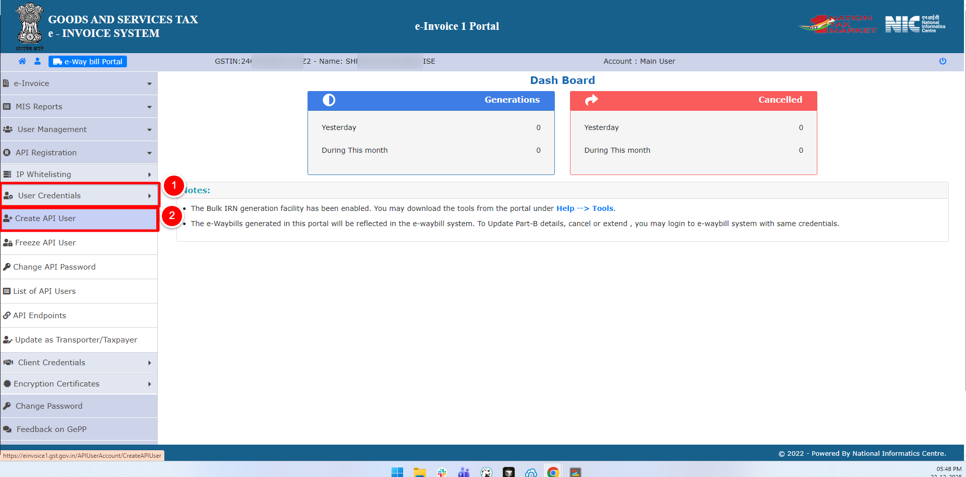This screenshot has height=477, width=966.
Task: Click the Cancelled arrow icon
Action: (x=591, y=100)
